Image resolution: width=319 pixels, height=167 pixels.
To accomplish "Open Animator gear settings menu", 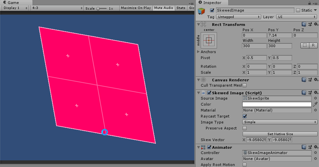I will point(316,147).
